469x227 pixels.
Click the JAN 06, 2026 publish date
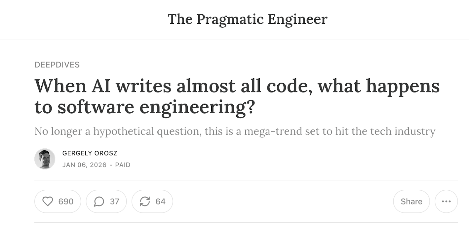pos(84,165)
